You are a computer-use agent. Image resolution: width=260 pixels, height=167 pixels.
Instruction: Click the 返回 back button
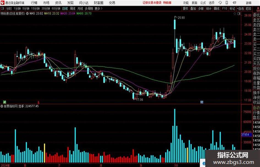tap(248, 9)
